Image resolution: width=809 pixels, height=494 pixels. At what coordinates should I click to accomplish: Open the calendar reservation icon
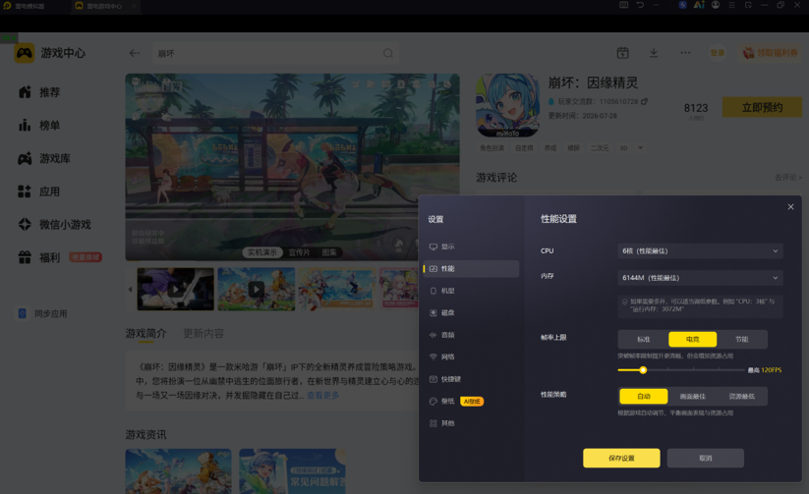623,53
